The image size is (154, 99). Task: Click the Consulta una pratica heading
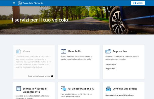click(x=125, y=89)
